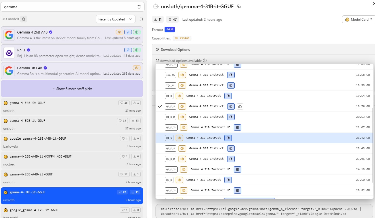
Task: Click the likes badge showing 26 on gemma-4-E4B-it-GGUF
Action: pos(124,103)
